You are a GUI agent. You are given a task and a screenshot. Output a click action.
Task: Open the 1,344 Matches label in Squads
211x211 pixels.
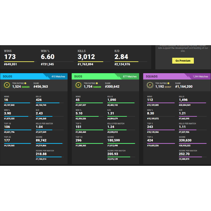tap(200, 76)
